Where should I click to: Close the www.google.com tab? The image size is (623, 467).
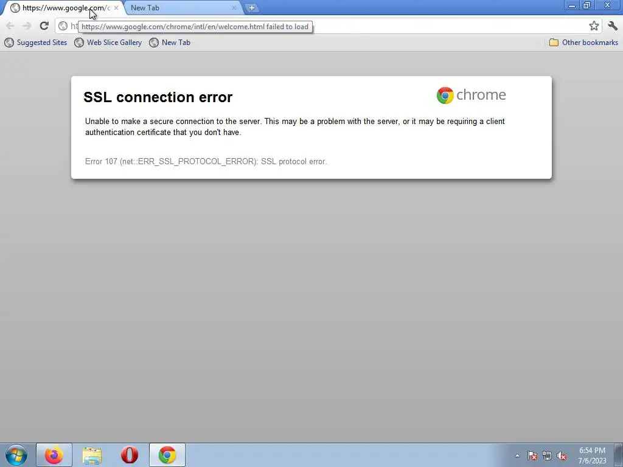(x=116, y=7)
